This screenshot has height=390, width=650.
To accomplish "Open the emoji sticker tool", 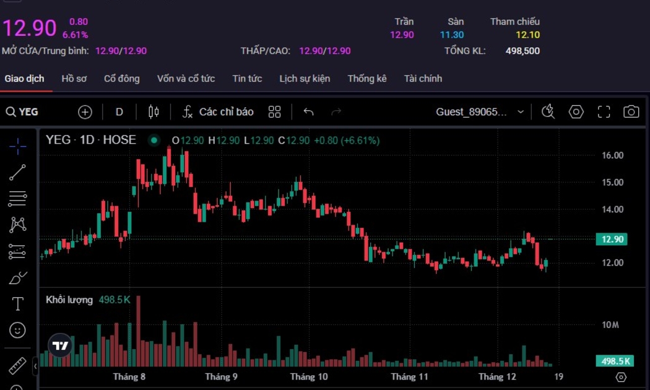I will pos(17,330).
